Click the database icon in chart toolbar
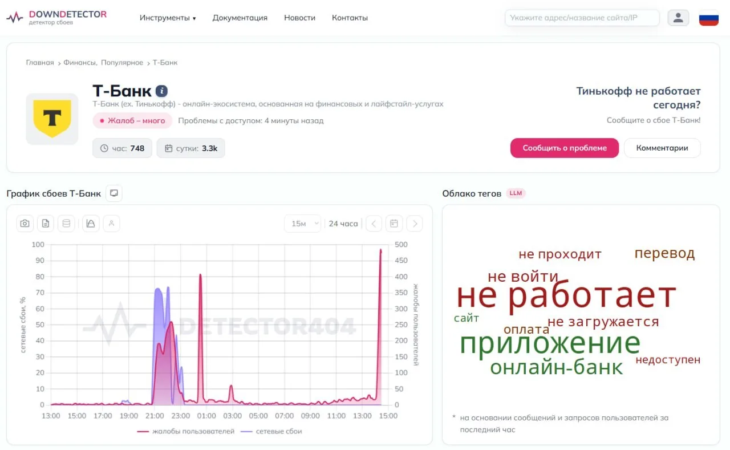Screen dimensions: 730x450 point(66,224)
